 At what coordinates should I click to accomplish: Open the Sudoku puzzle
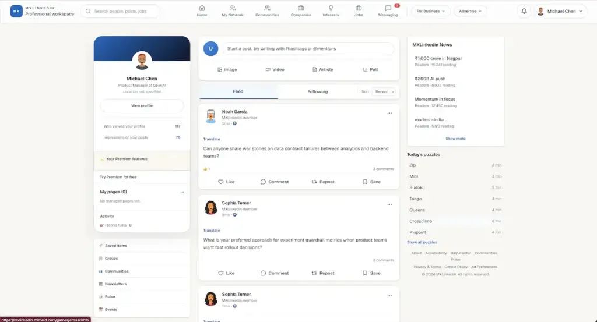click(x=455, y=187)
